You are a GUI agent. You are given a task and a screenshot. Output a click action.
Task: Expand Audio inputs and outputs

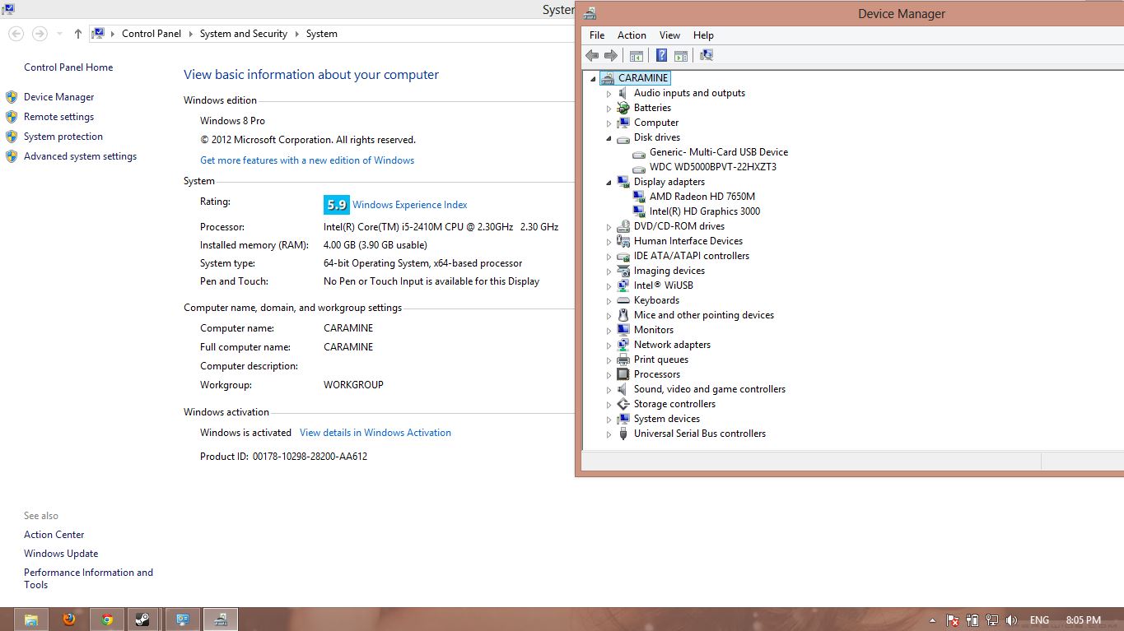click(x=609, y=94)
